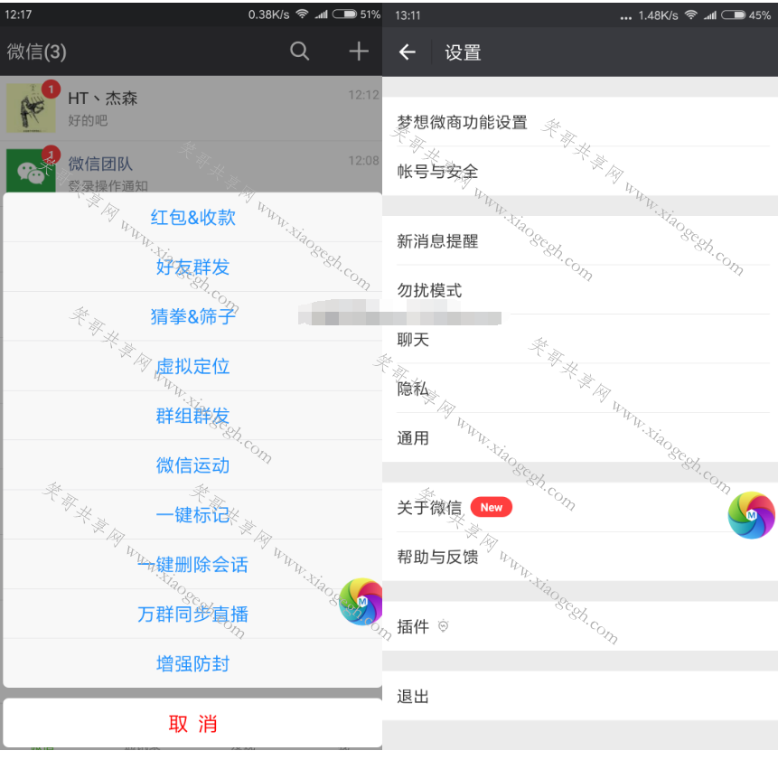Tap the lightbulb icon beside 插件

click(443, 626)
